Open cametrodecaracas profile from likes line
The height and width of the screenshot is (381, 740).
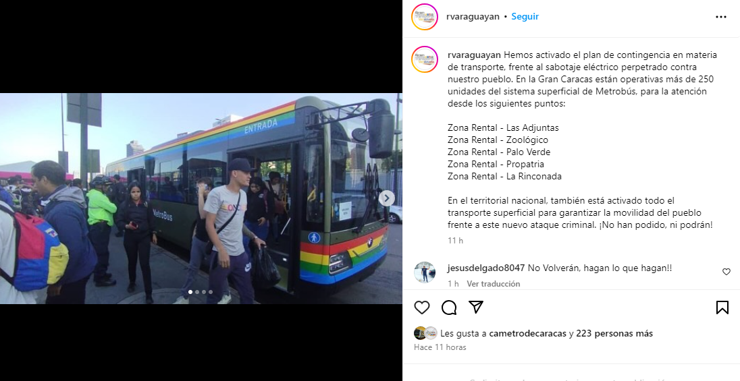pos(527,333)
